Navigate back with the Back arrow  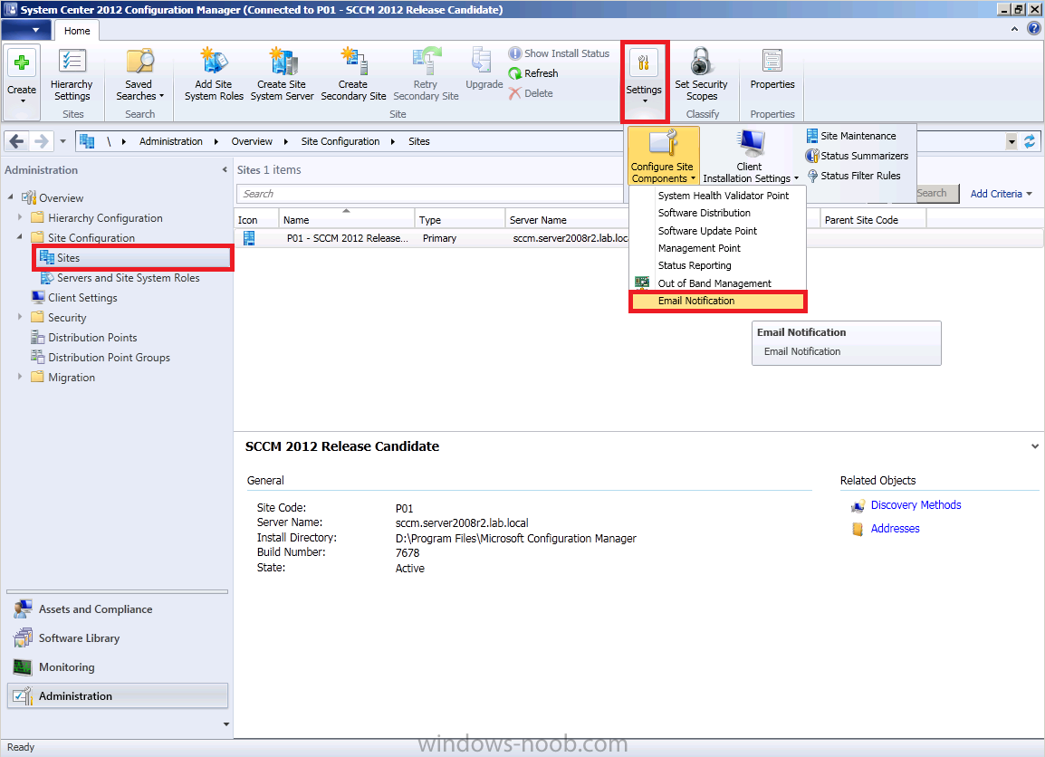17,141
